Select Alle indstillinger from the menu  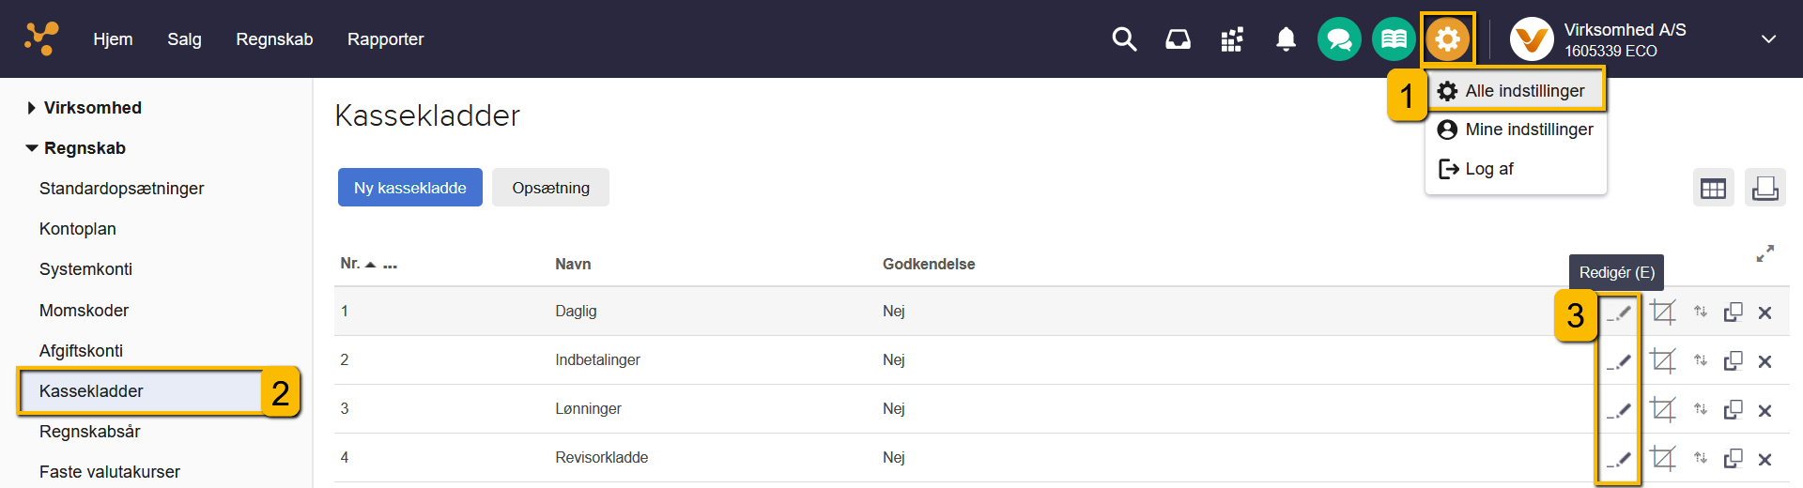click(1524, 91)
